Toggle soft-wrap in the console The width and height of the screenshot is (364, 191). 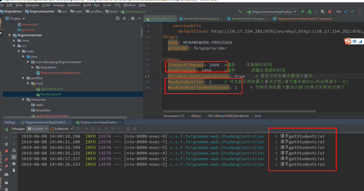[14, 150]
